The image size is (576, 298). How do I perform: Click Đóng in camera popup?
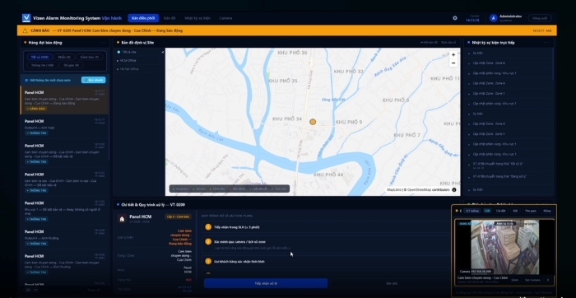point(547,211)
